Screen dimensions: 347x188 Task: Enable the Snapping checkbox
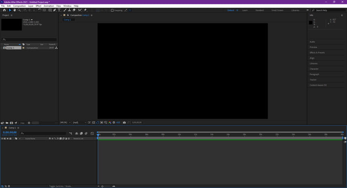[x=112, y=10]
